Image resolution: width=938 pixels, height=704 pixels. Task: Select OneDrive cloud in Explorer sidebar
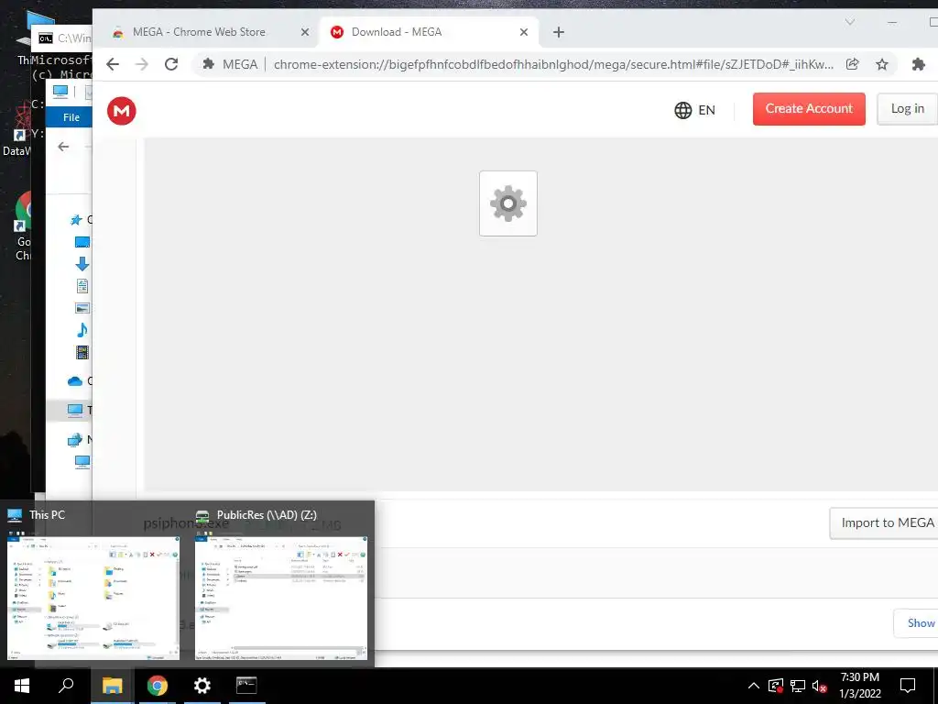(75, 381)
